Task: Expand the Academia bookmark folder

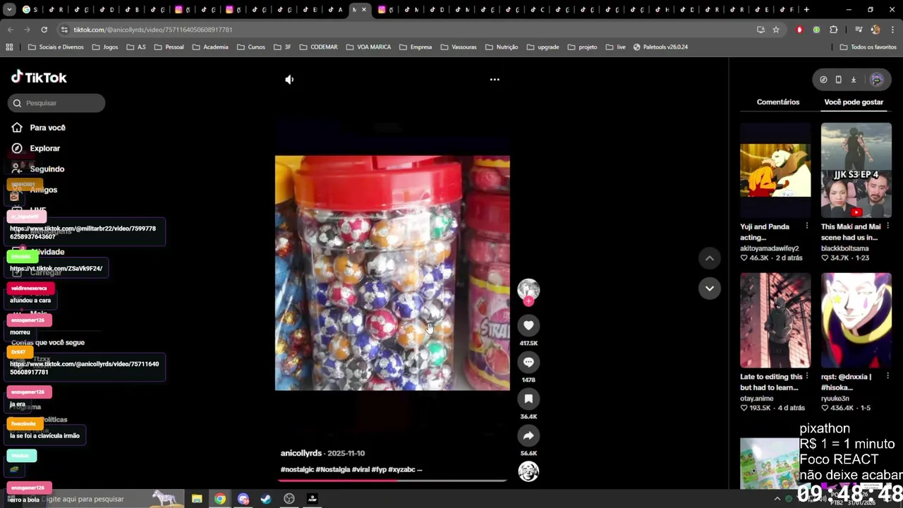Action: coord(210,47)
